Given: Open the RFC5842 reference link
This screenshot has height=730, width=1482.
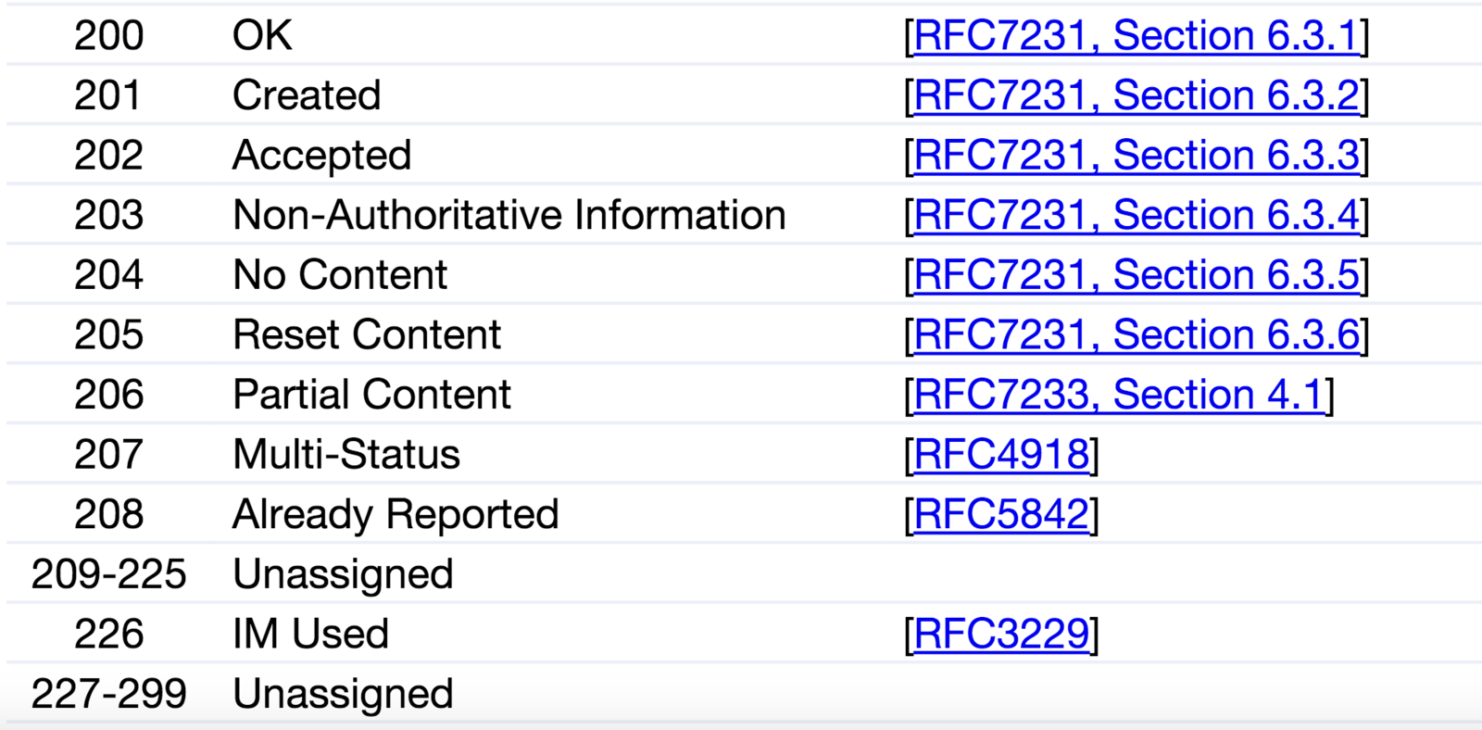Looking at the screenshot, I should (x=1001, y=514).
